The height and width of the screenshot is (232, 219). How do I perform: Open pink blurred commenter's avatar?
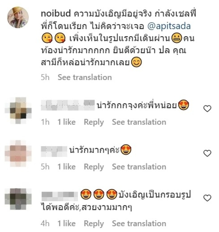pos(18,153)
